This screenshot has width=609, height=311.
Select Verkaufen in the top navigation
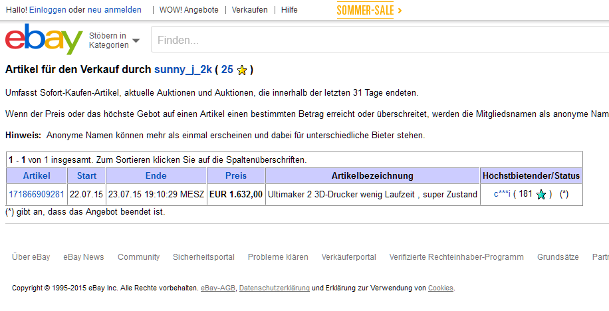(x=250, y=10)
